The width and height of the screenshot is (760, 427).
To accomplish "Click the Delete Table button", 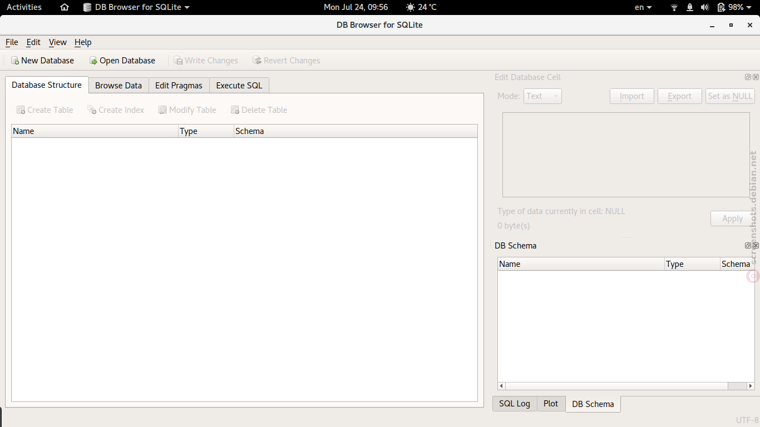I will pos(259,110).
